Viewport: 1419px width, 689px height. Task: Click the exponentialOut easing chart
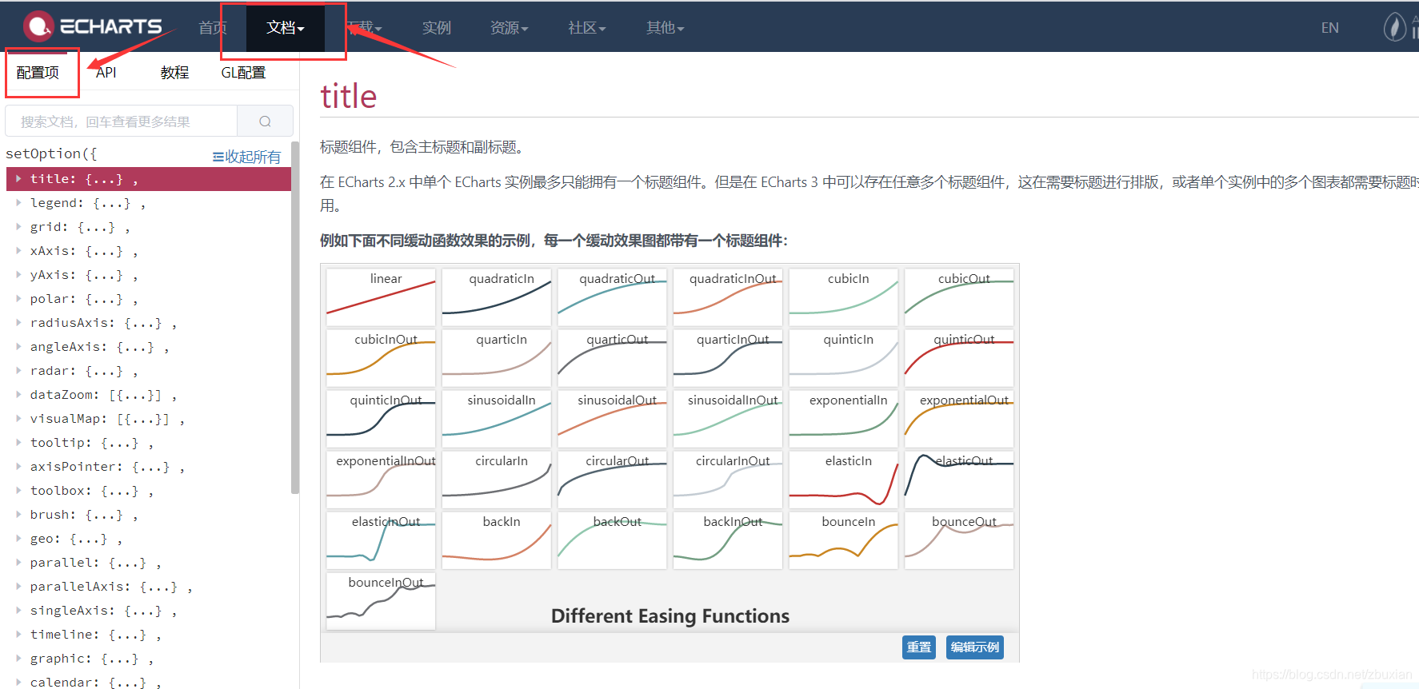(959, 418)
